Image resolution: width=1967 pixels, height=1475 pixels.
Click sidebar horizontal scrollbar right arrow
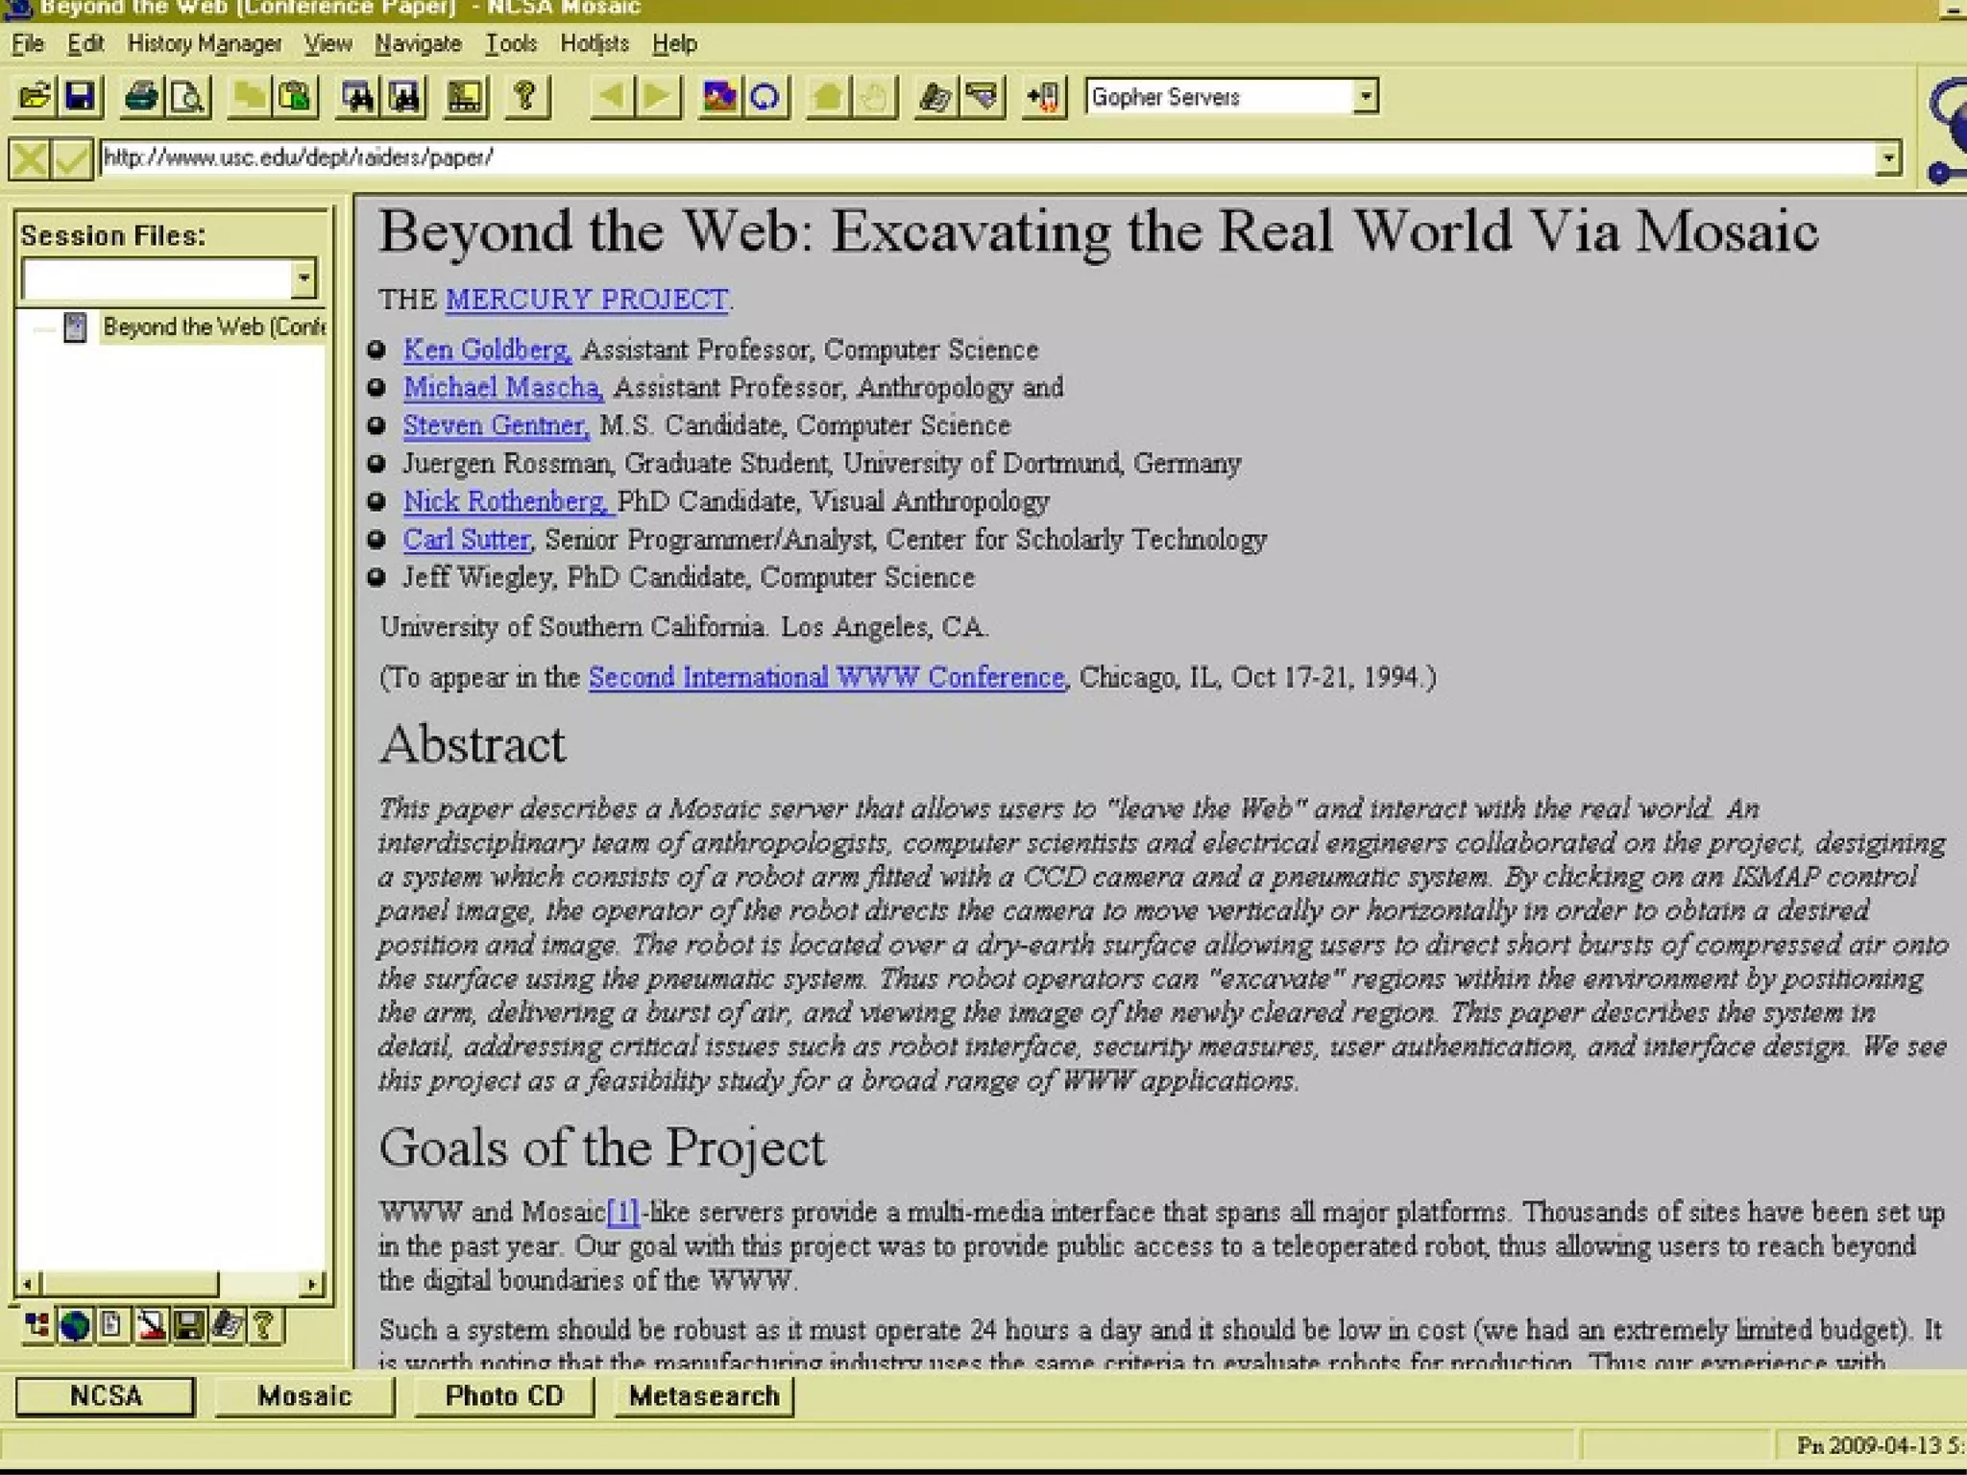(x=312, y=1283)
